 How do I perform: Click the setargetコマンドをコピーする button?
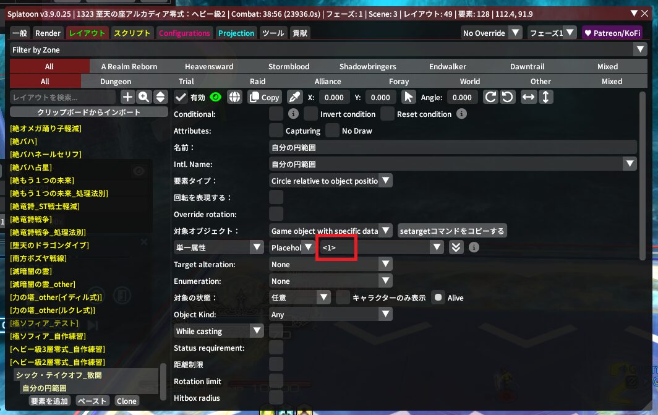pos(452,231)
